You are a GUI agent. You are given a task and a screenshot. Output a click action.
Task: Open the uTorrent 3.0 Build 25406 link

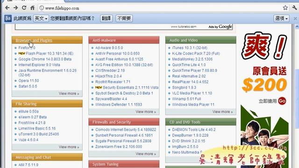point(39,134)
